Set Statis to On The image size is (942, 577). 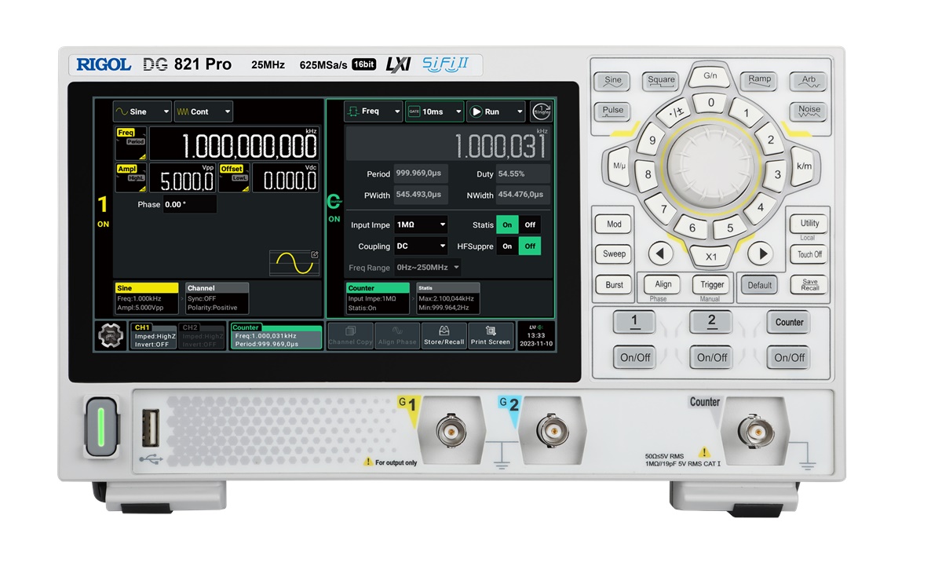507,225
